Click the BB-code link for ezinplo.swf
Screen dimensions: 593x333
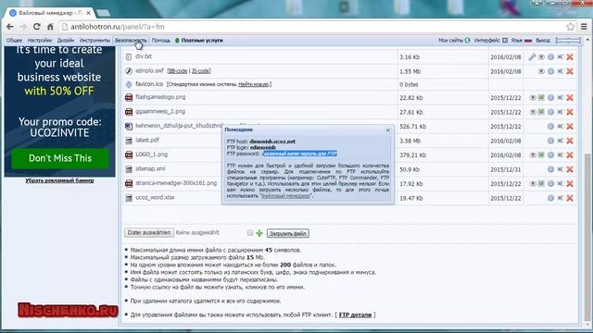point(177,71)
